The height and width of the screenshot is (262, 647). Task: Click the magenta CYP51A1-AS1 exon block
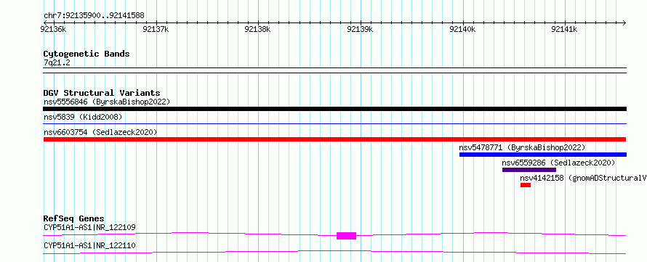point(346,236)
